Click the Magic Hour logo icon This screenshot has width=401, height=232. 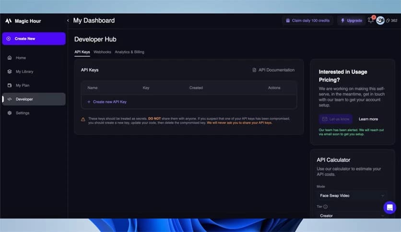point(9,21)
